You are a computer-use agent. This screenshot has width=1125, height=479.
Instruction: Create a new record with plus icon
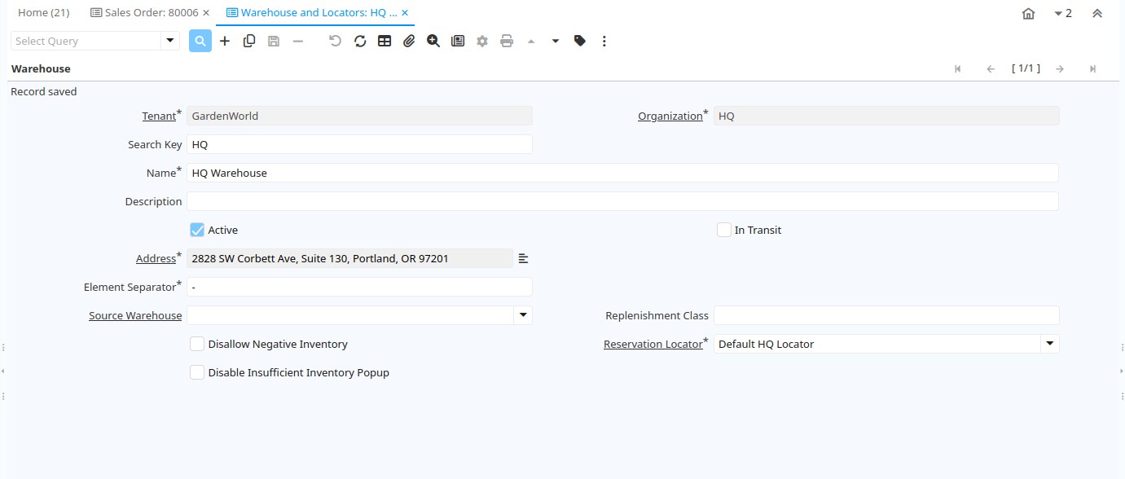225,41
